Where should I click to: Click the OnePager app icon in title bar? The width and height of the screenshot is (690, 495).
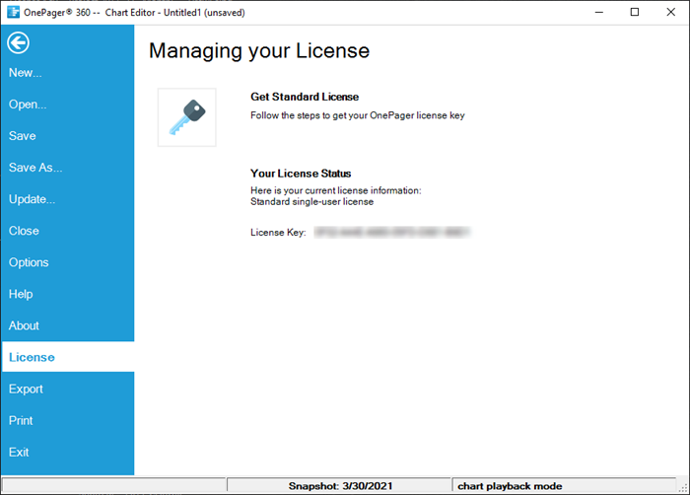[13, 12]
